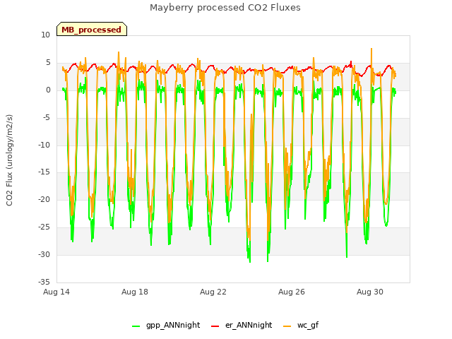Viewport: 452px width, 339px height.
Task: Click the Aug 18 x-axis label
Action: tap(135, 292)
